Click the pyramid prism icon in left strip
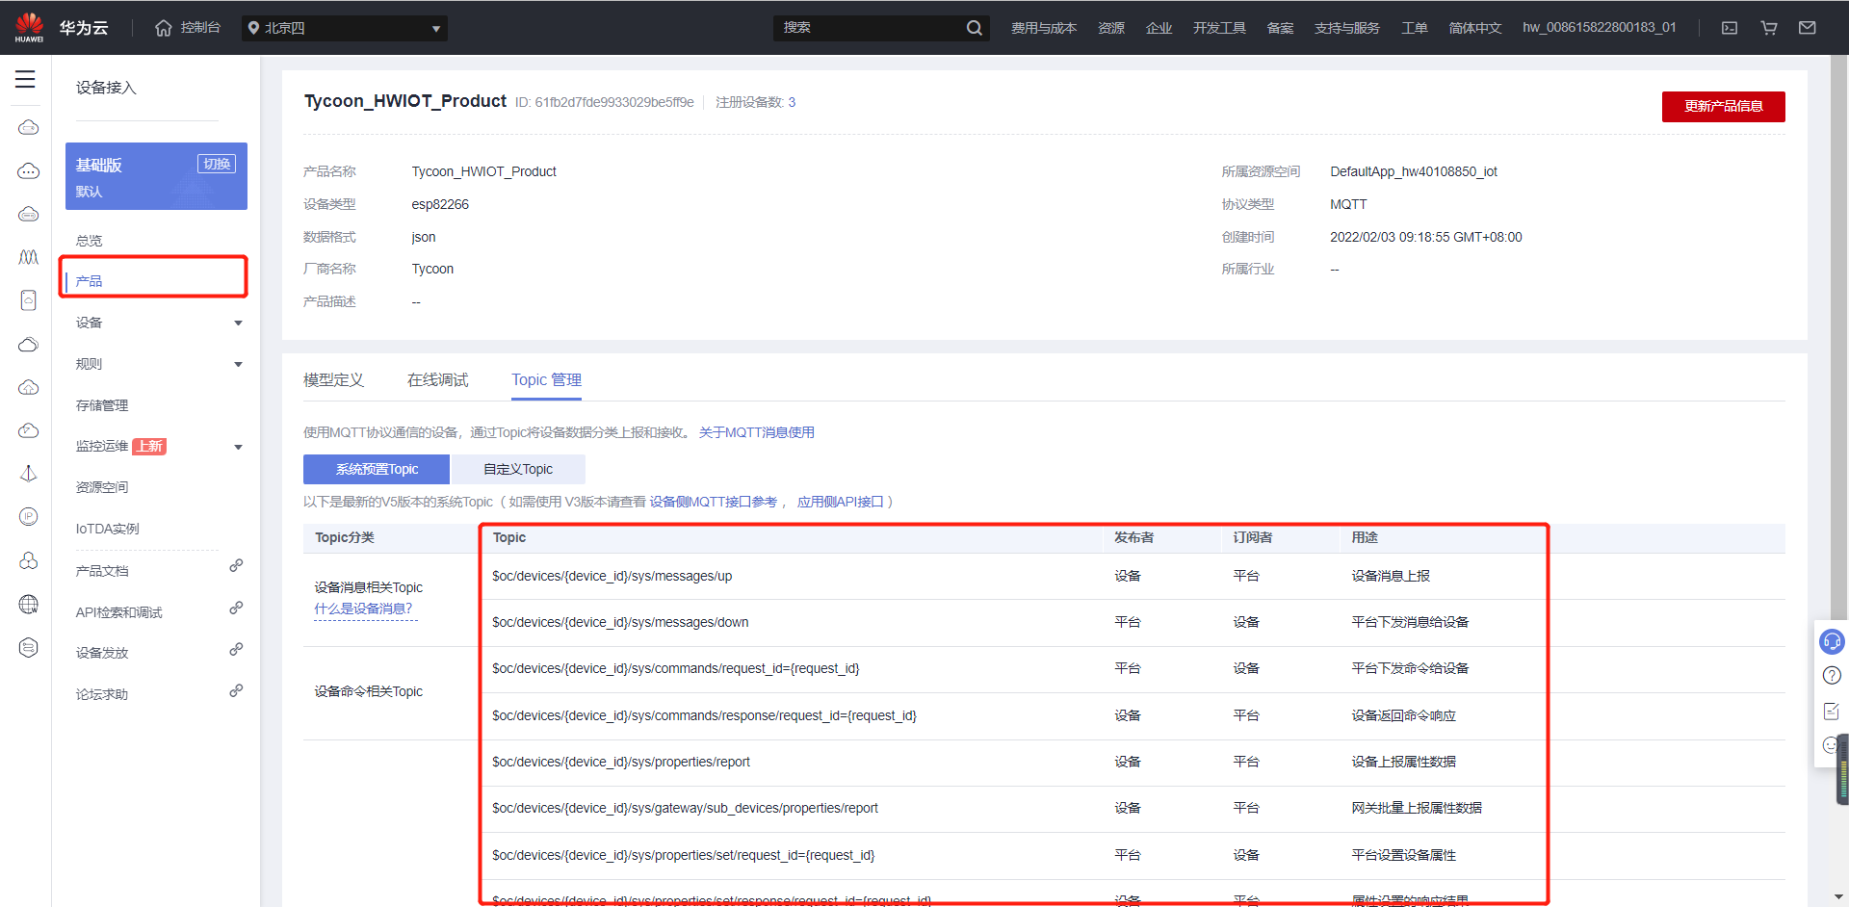Image resolution: width=1849 pixels, height=907 pixels. point(29,474)
